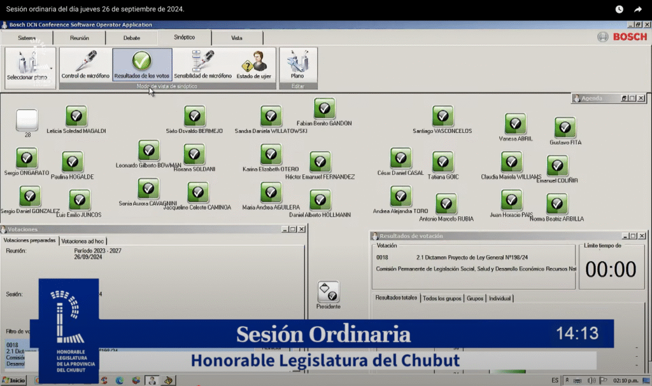The height and width of the screenshot is (386, 652).
Task: Open the Sistema ribbon tab
Action: (27, 38)
